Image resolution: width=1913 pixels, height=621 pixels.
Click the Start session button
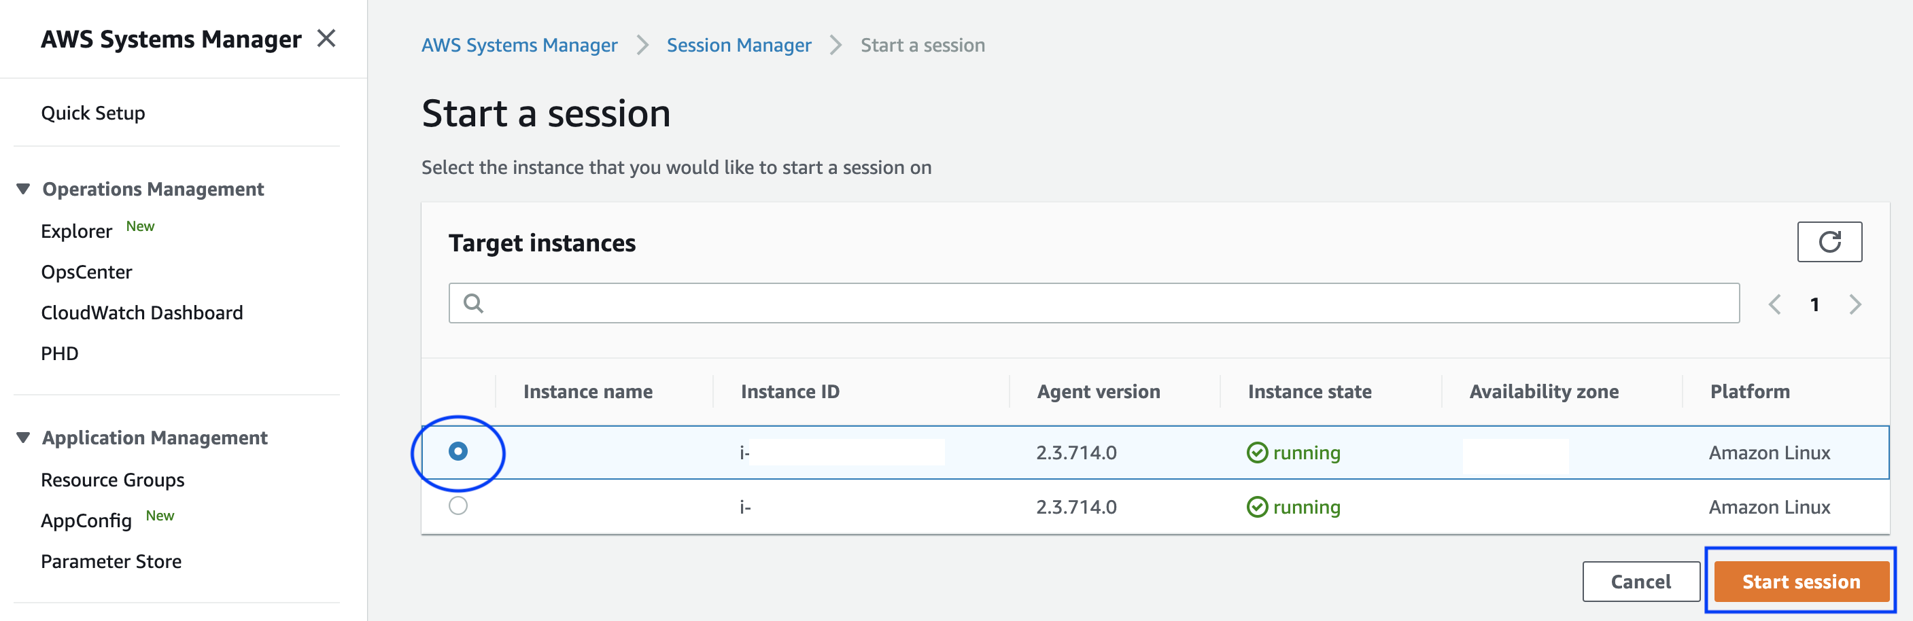pos(1801,581)
